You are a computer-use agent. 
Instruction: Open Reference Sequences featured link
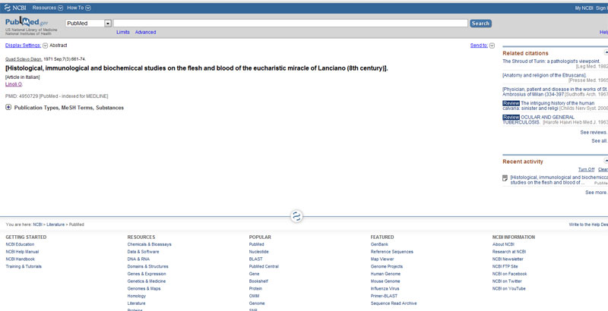click(x=391, y=252)
